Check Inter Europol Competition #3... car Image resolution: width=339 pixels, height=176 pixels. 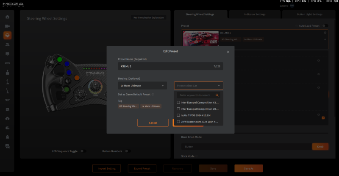tap(178, 102)
